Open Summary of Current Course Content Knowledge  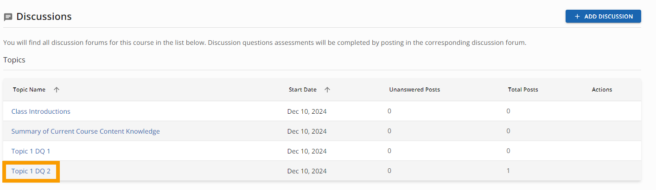pyautogui.click(x=85, y=131)
